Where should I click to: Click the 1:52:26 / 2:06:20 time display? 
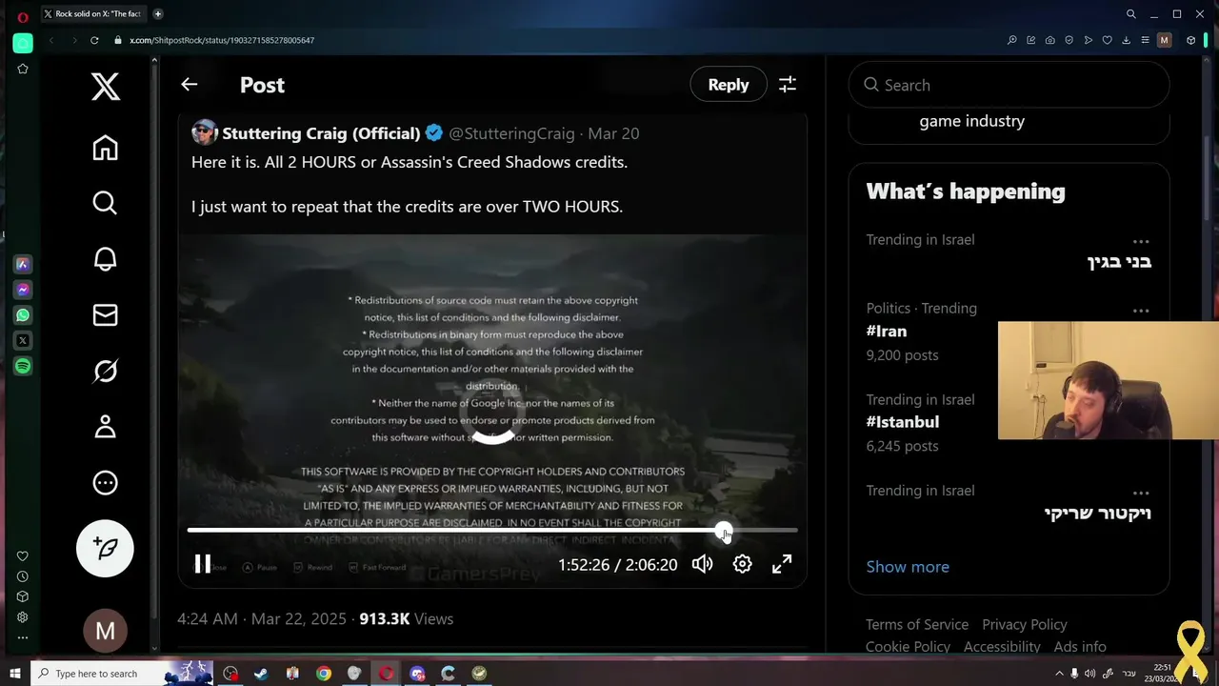click(617, 565)
